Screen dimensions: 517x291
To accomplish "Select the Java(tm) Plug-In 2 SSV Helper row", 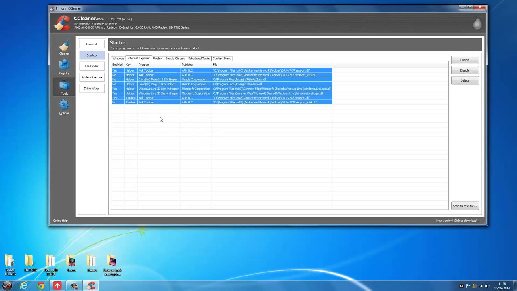I will click(x=222, y=80).
